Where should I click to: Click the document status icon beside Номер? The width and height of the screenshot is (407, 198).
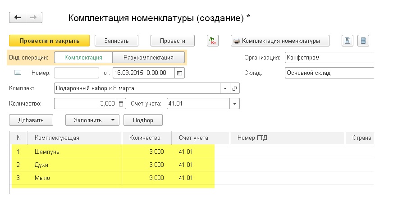coord(18,73)
